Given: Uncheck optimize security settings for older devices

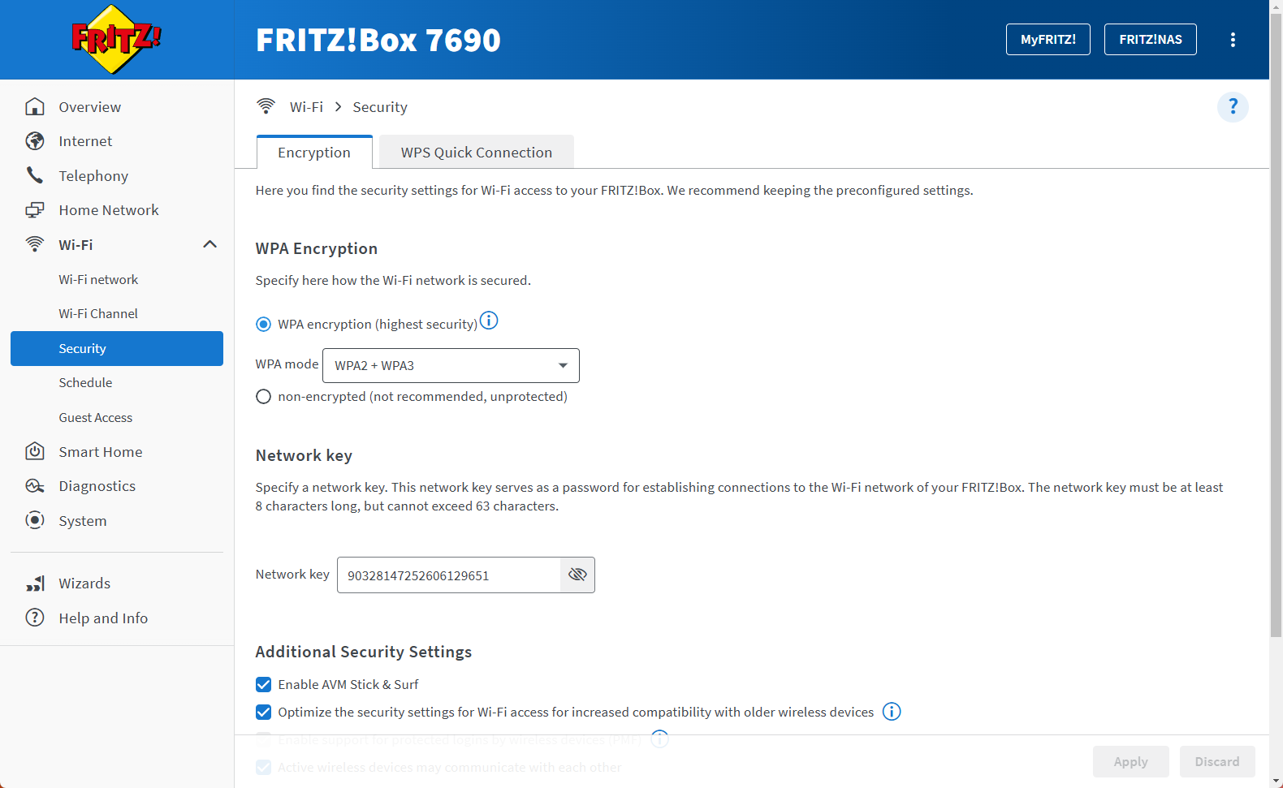Looking at the screenshot, I should point(263,713).
